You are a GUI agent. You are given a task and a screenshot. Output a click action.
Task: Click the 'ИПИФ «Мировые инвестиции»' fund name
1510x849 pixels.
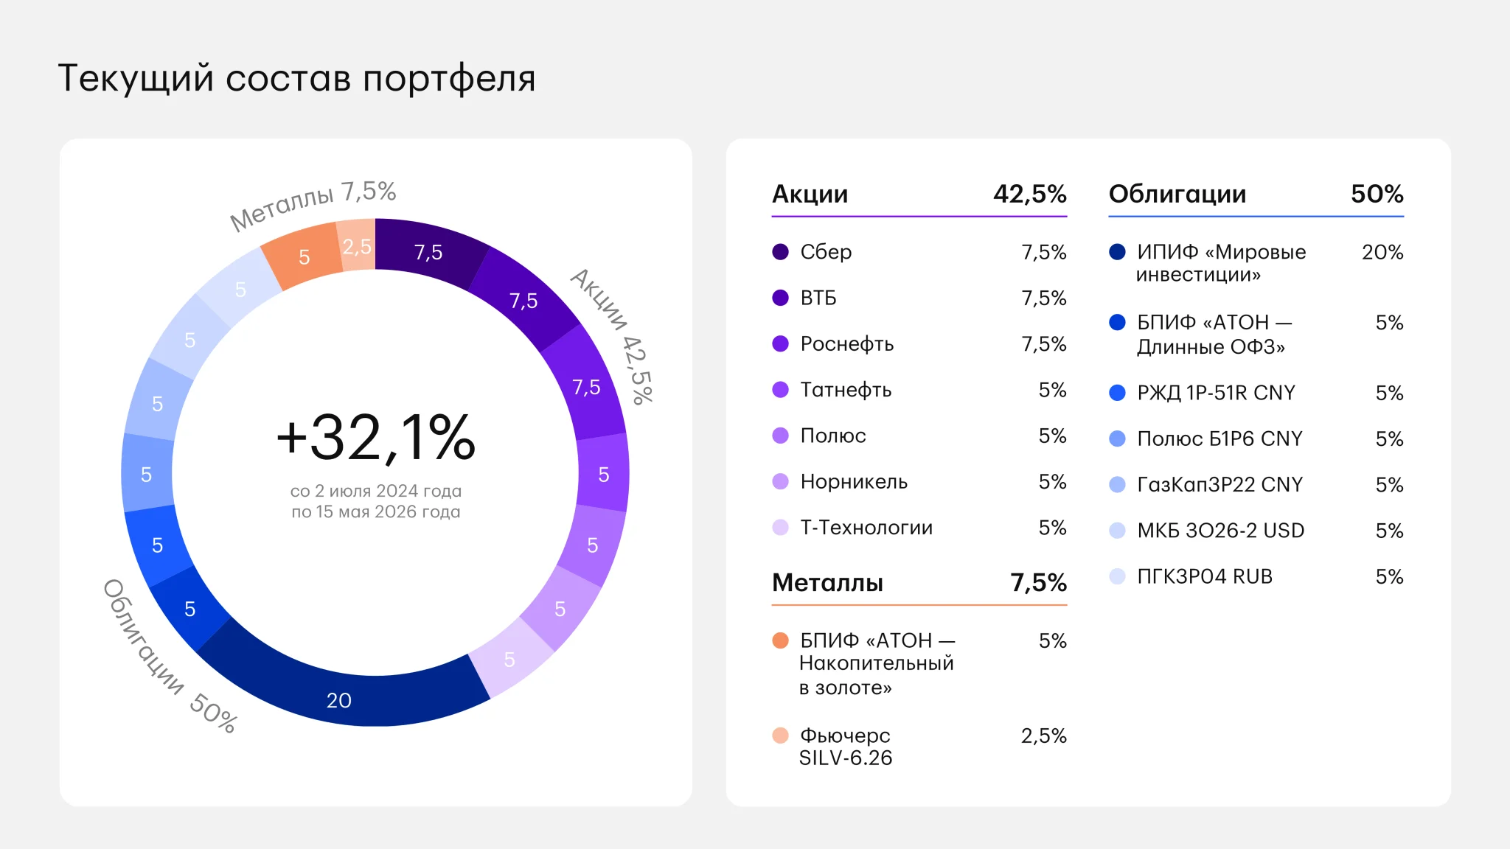[x=1221, y=263]
